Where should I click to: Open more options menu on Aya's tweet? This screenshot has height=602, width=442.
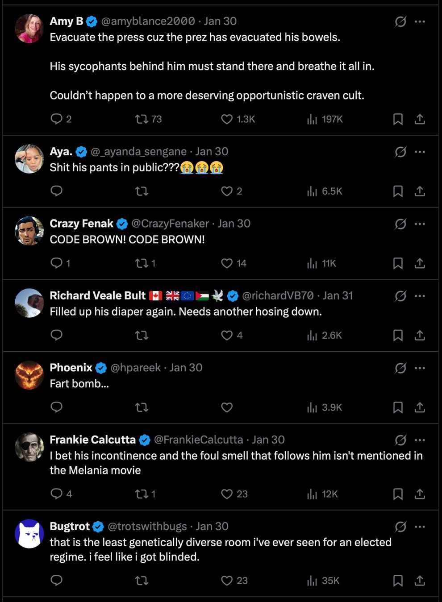(x=420, y=152)
